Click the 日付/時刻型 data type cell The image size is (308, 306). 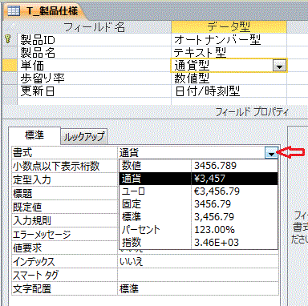click(229, 91)
